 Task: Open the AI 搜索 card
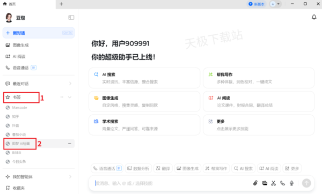(144, 78)
